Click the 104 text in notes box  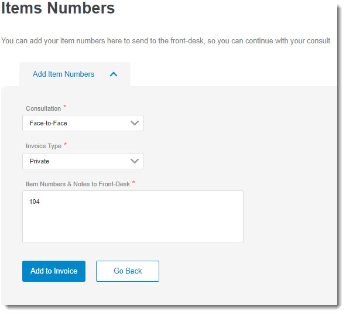coord(35,202)
